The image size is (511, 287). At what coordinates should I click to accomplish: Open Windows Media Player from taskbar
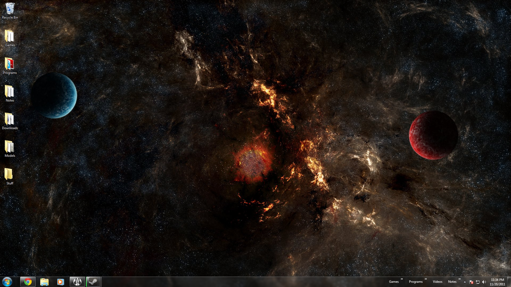[x=60, y=282]
